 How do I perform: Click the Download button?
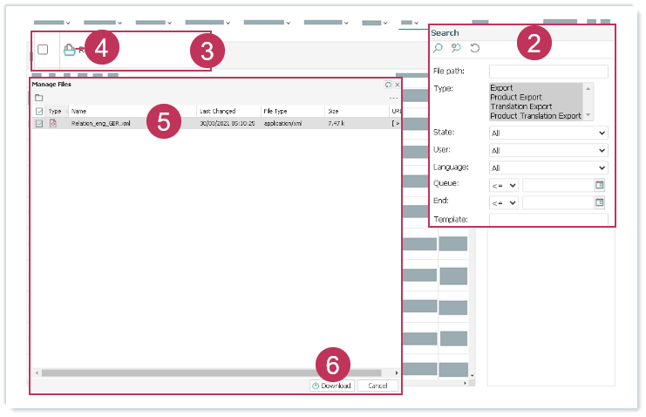coord(331,386)
